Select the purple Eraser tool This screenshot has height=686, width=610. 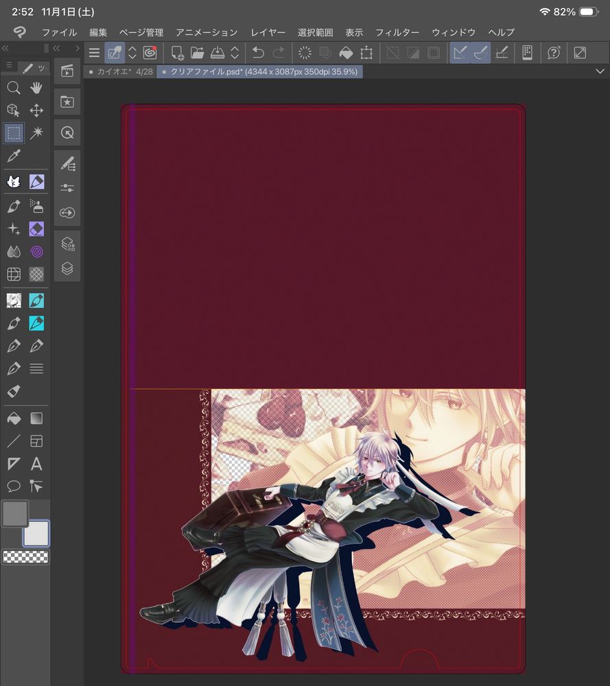[36, 229]
